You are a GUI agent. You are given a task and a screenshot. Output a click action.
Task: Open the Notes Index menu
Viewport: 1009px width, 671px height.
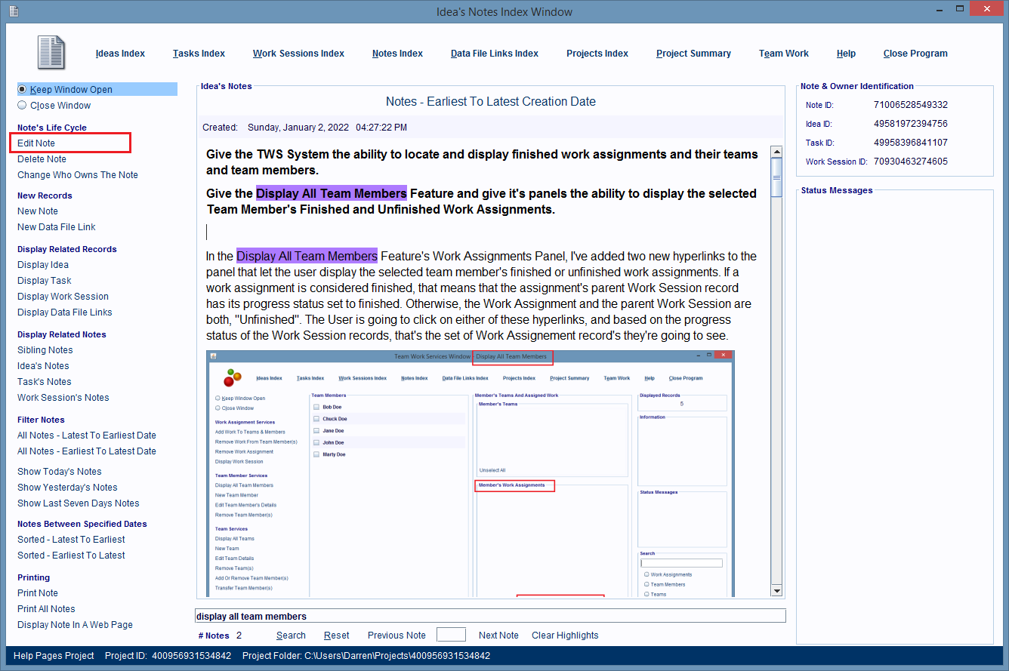pos(397,54)
